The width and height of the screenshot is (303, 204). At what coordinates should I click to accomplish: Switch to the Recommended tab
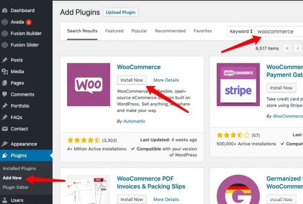(170, 31)
